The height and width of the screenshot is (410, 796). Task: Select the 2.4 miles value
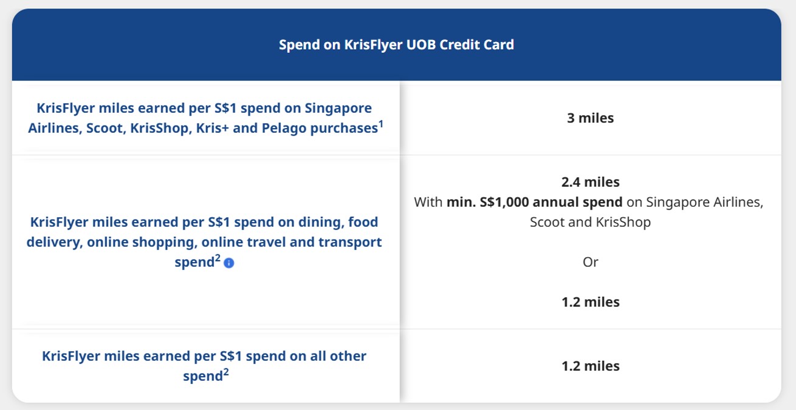click(x=590, y=181)
